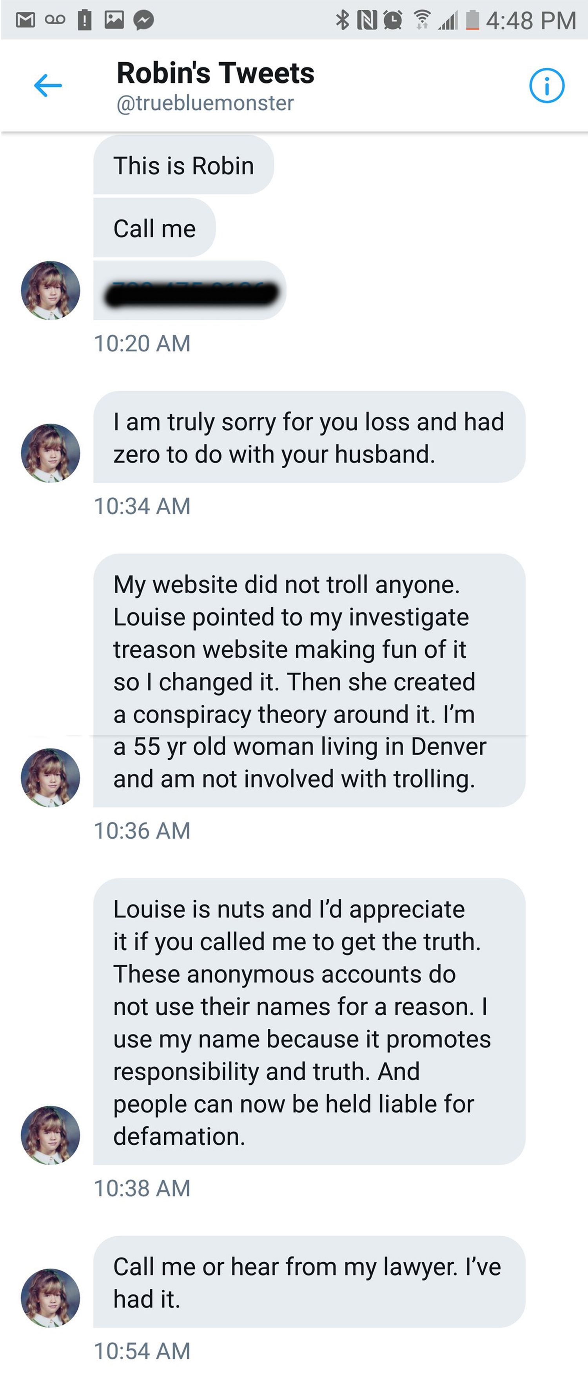Tap the back arrow in the header
This screenshot has height=1381, width=588.
click(x=48, y=86)
